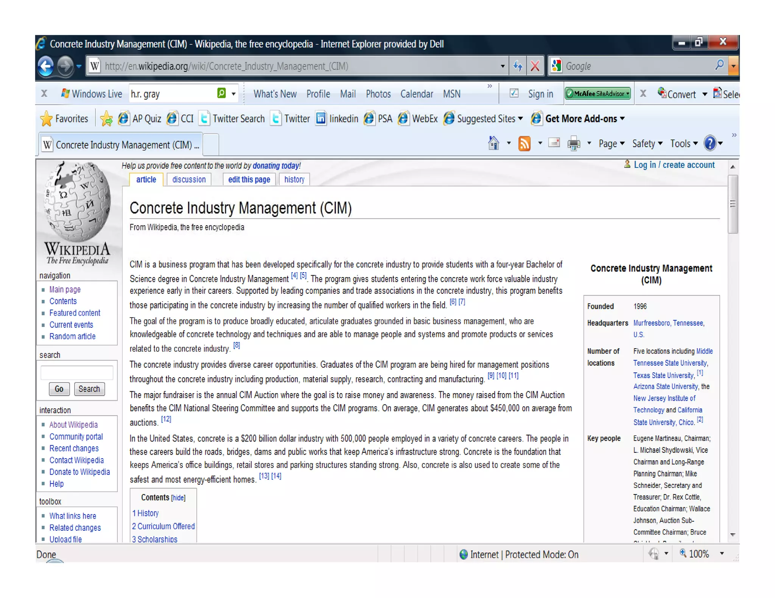775x598 pixels.
Task: Switch to the discussion tab
Action: [x=189, y=180]
